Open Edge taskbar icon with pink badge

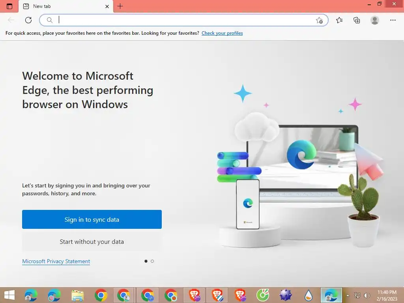tap(54, 295)
